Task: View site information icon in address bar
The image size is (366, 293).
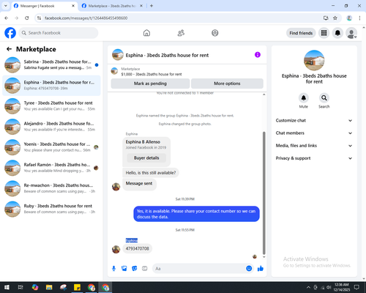Action: 39,18
